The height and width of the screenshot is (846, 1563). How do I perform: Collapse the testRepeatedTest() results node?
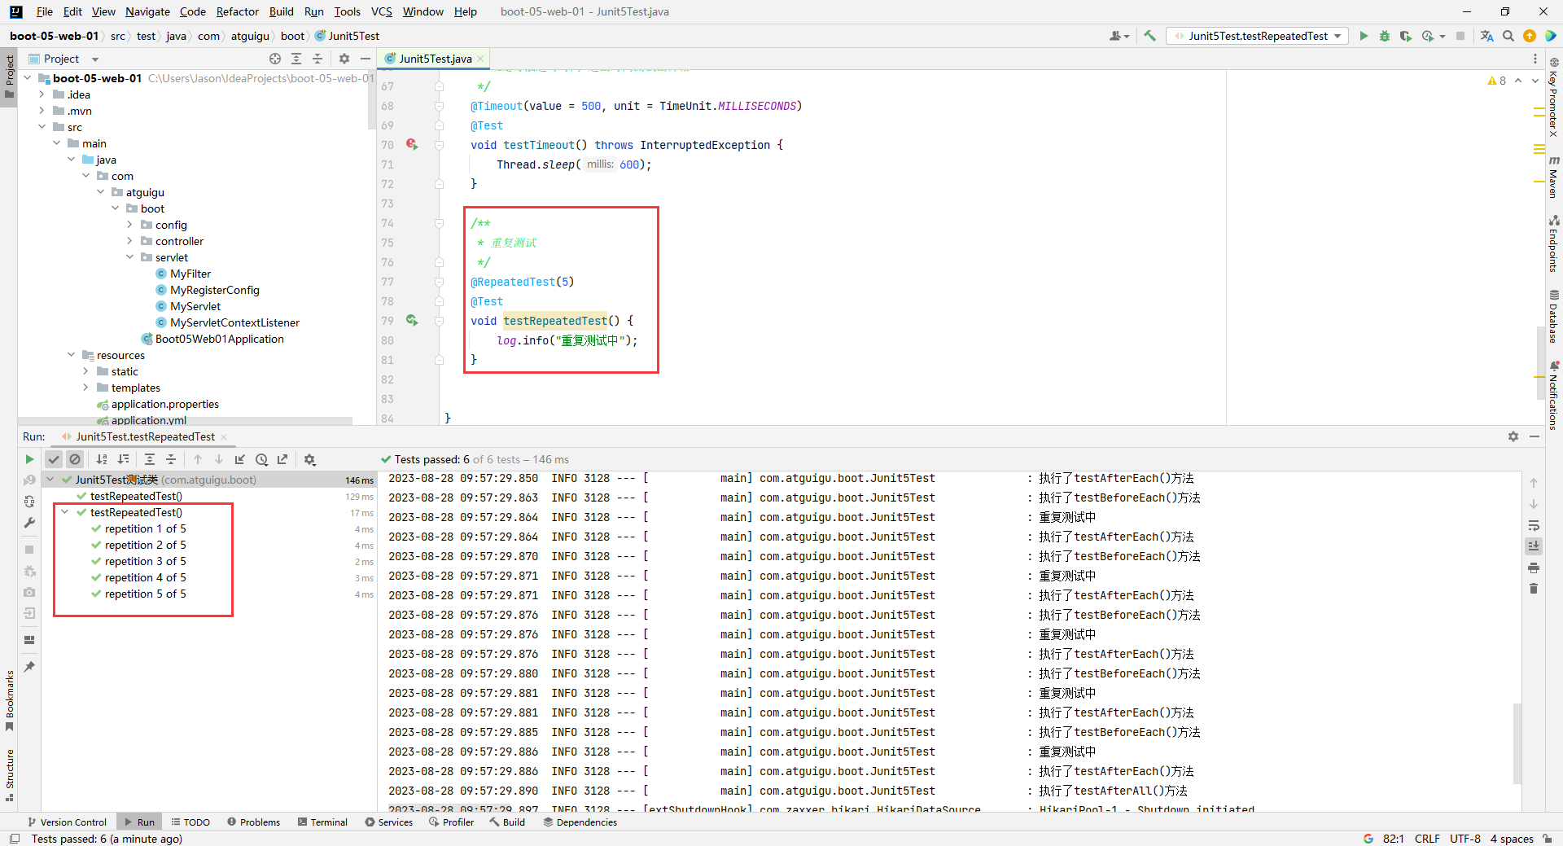(65, 512)
